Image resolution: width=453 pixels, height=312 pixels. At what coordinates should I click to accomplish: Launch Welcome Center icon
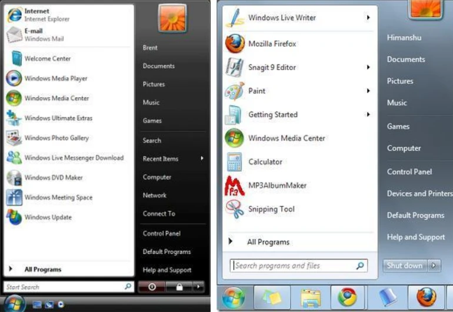click(x=16, y=58)
